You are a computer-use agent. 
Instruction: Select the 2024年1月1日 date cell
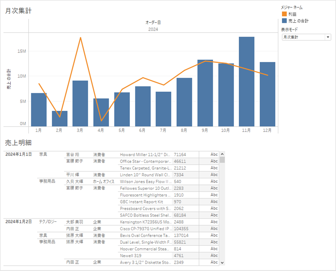tap(19, 154)
